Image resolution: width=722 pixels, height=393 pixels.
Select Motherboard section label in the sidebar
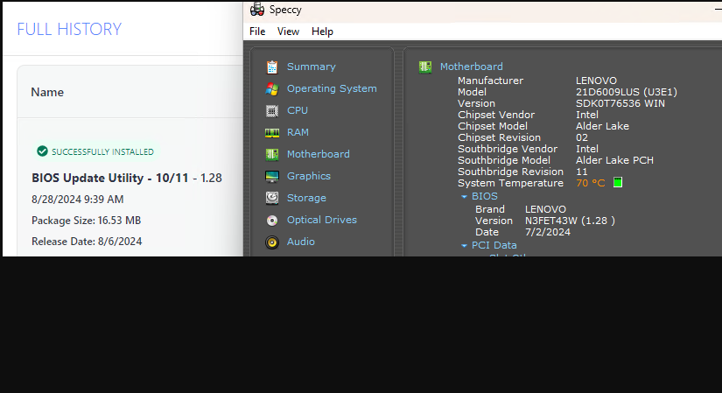click(x=319, y=154)
